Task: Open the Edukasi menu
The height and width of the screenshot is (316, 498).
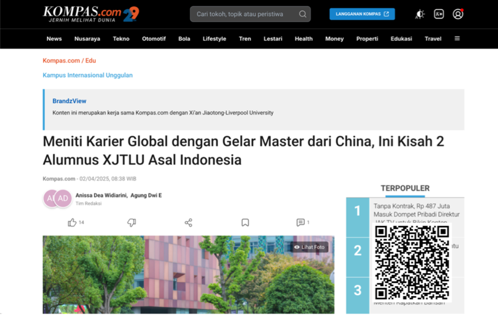Action: click(x=401, y=39)
